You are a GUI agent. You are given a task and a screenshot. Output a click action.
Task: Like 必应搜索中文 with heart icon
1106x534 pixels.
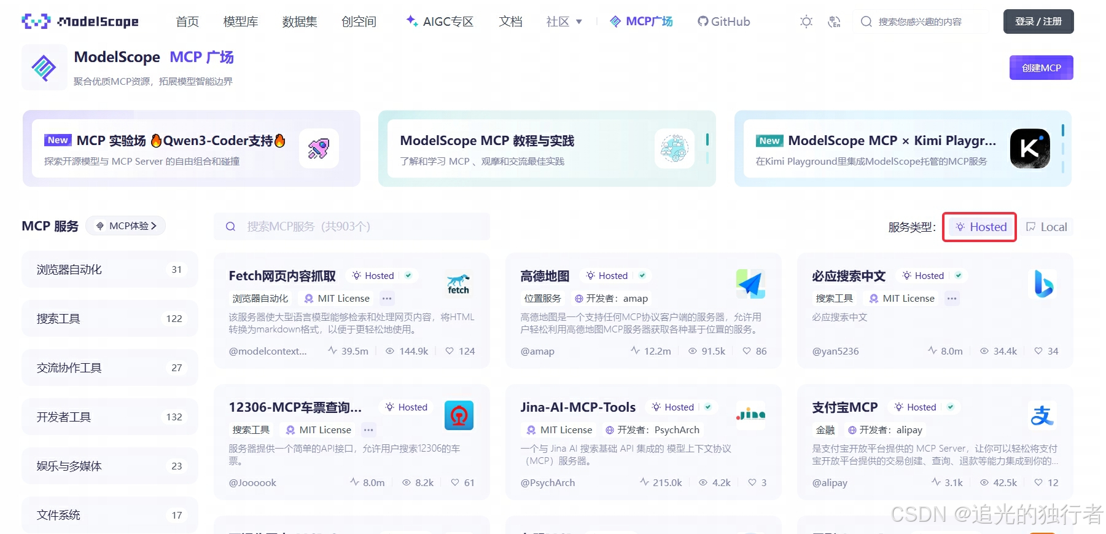tap(1038, 351)
